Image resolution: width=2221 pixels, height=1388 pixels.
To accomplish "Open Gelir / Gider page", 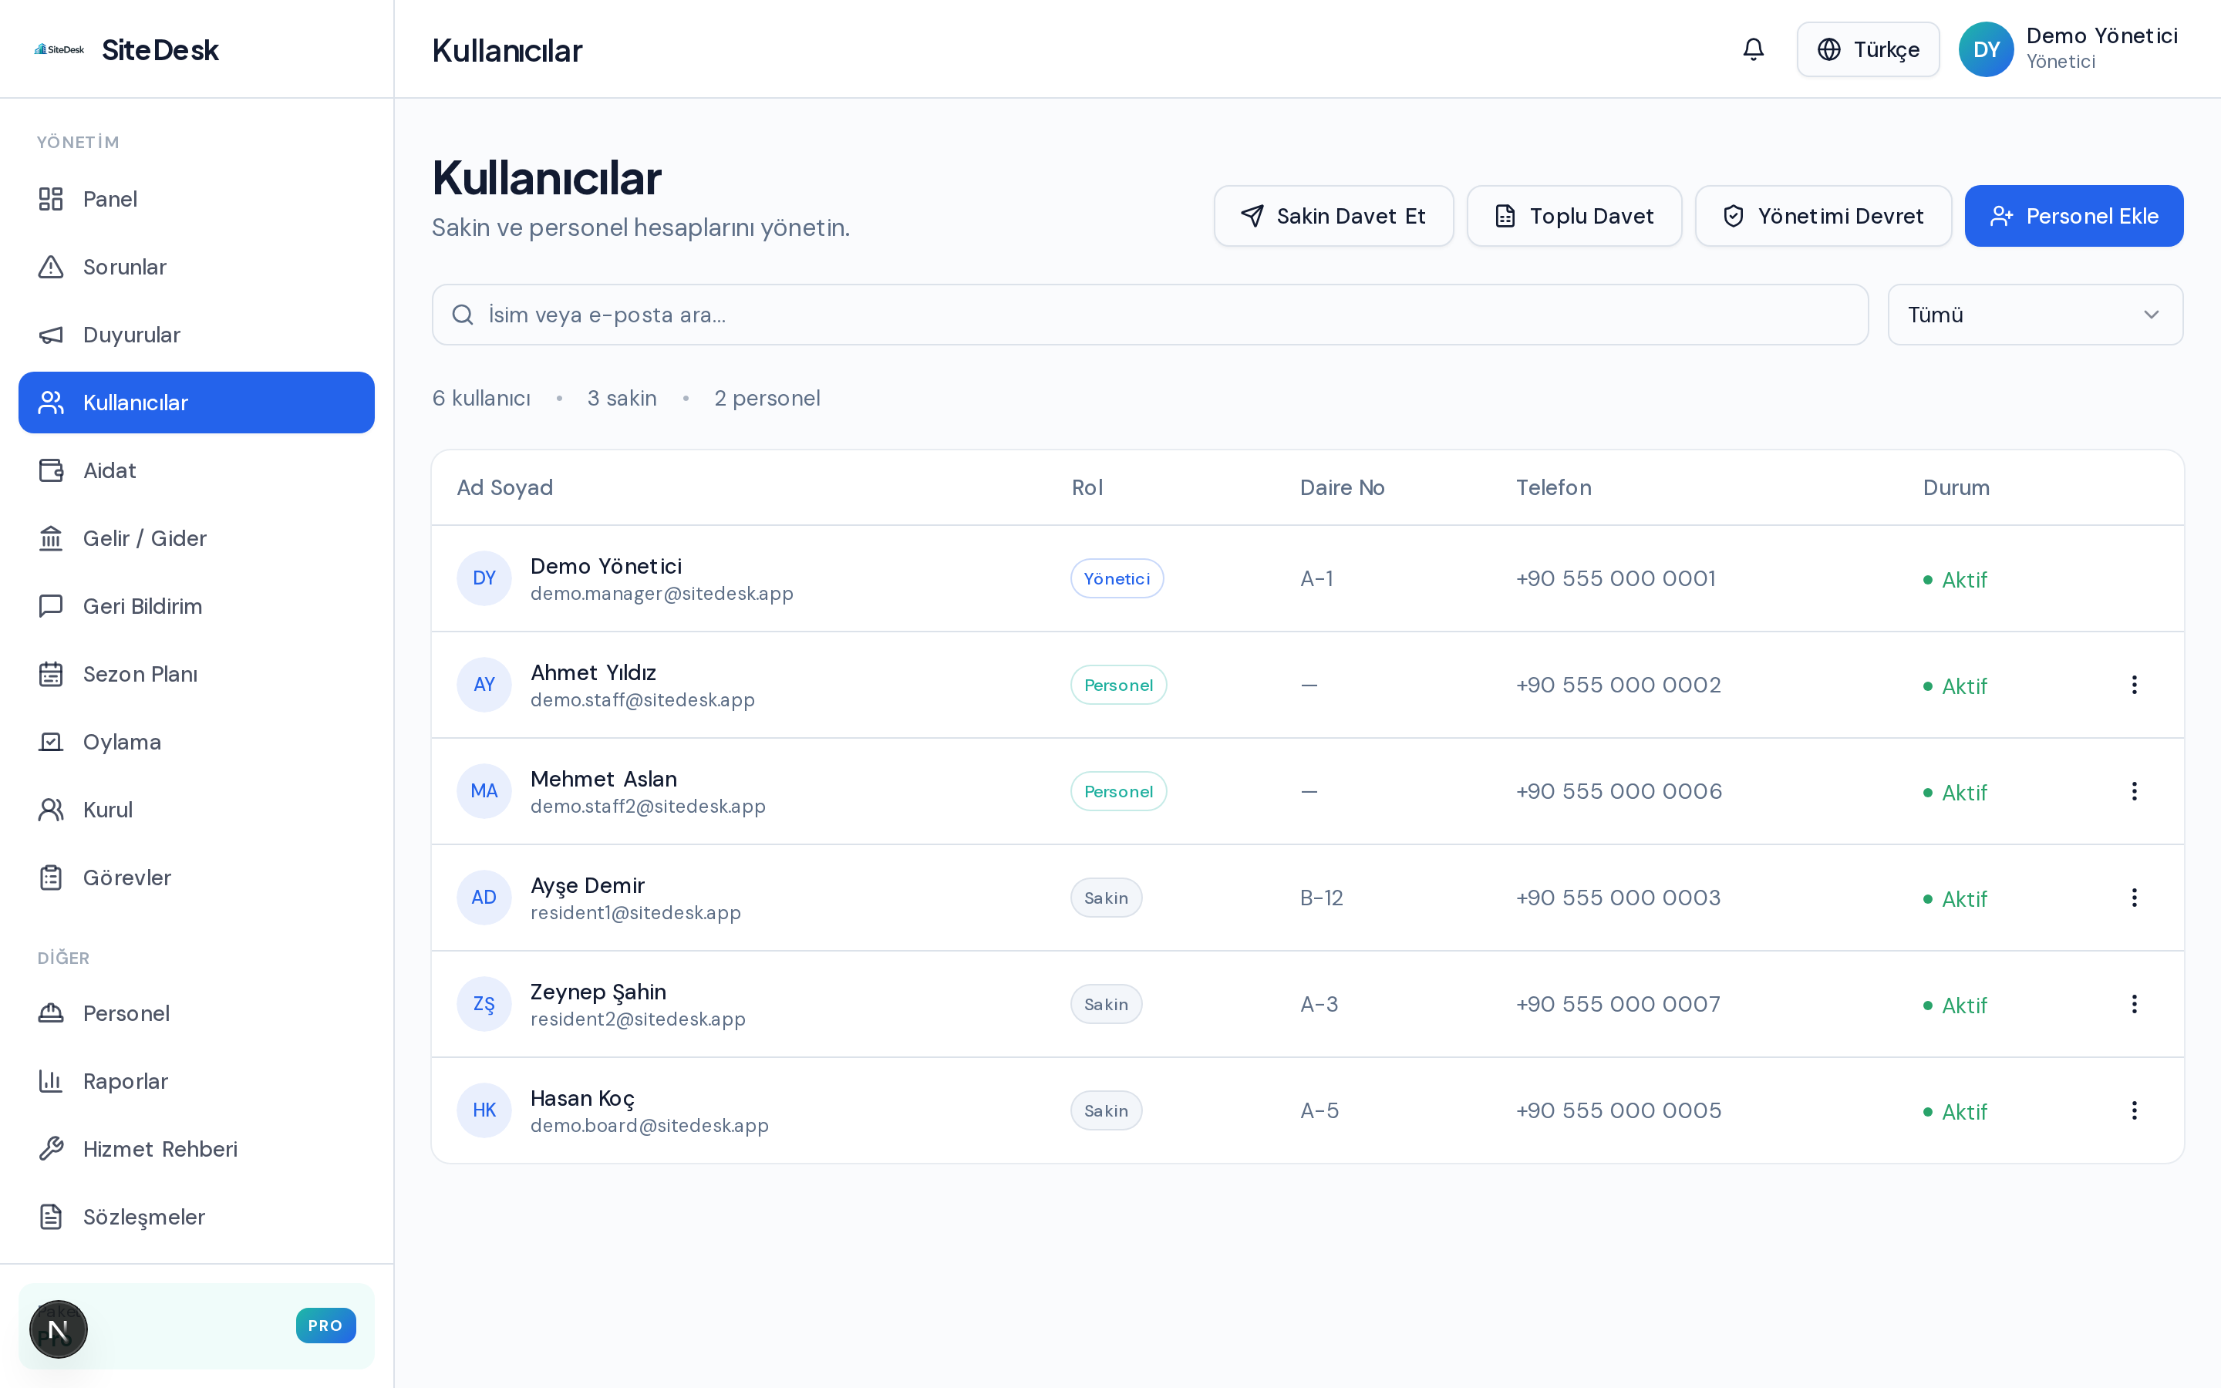I will point(197,539).
